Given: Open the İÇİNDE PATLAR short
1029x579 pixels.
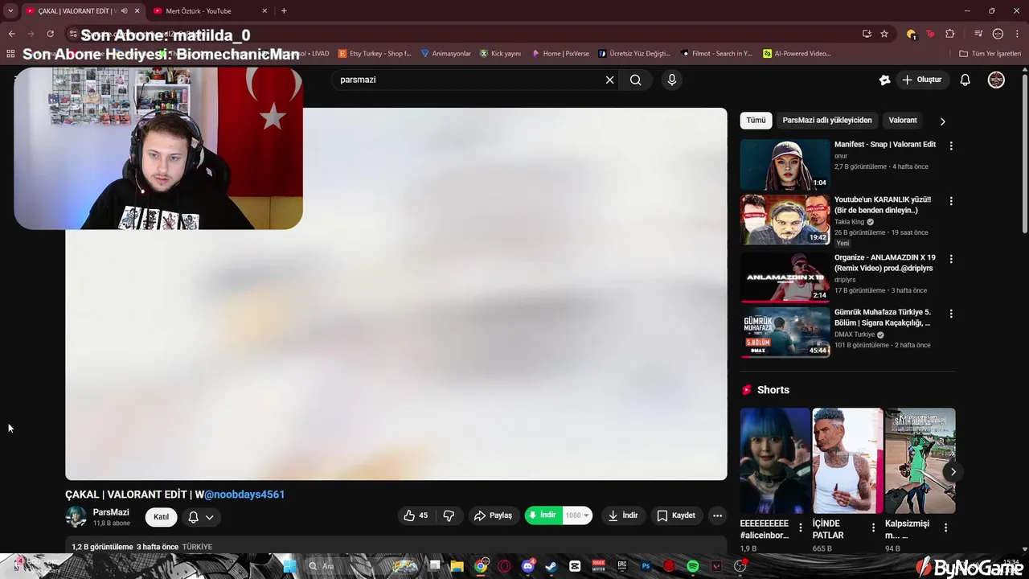Looking at the screenshot, I should click(x=847, y=461).
